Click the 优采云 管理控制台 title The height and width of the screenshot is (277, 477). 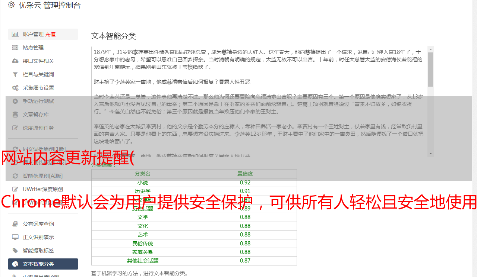coord(50,5)
